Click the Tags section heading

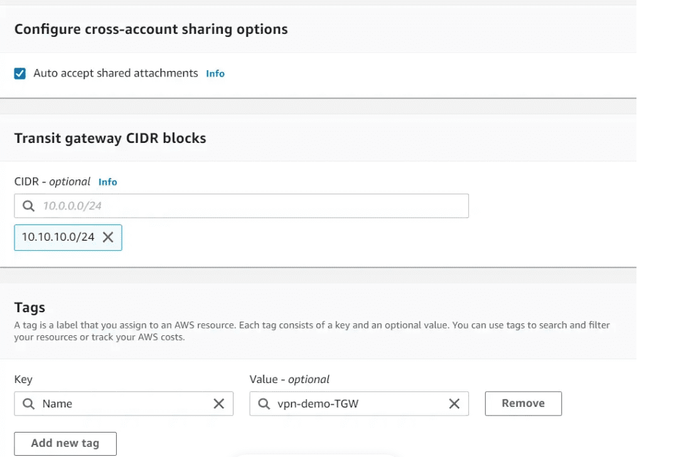pos(30,308)
